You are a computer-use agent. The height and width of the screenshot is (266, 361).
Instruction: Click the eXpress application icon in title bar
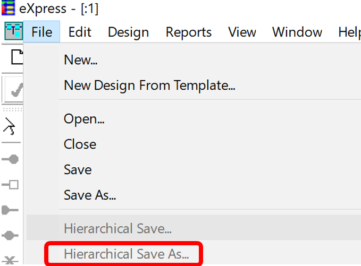[8, 8]
